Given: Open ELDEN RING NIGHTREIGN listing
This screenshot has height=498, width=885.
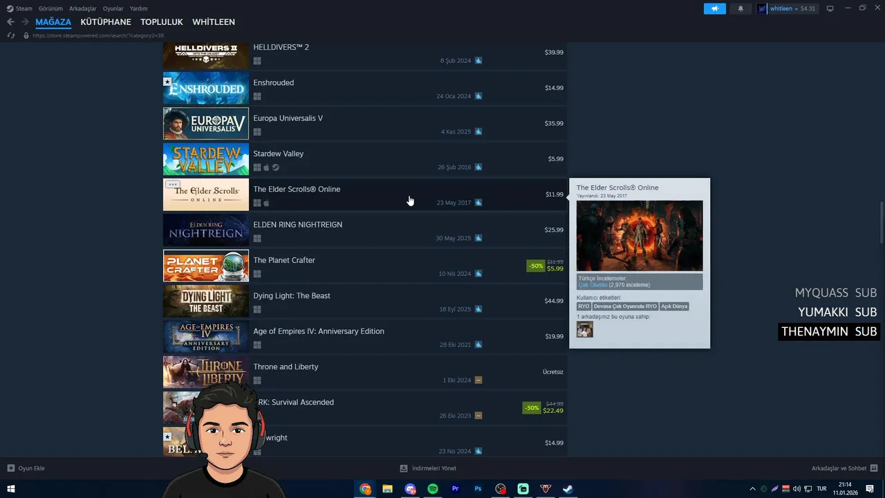Looking at the screenshot, I should pos(364,230).
